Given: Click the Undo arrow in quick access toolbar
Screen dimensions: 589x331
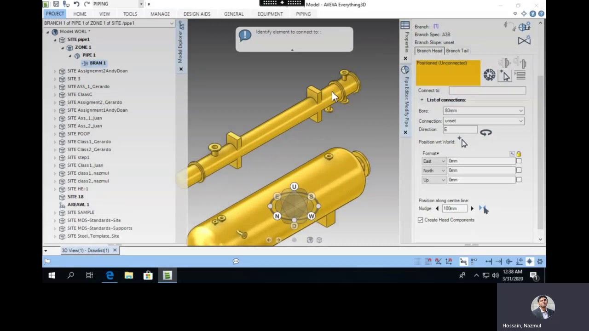Looking at the screenshot, I should pyautogui.click(x=76, y=4).
